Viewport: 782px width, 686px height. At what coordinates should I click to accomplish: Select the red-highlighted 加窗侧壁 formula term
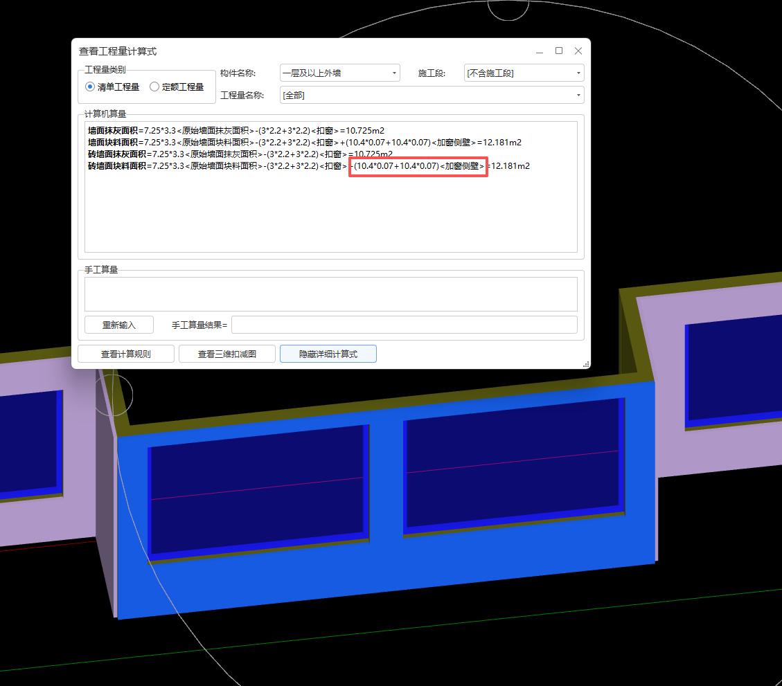(418, 166)
